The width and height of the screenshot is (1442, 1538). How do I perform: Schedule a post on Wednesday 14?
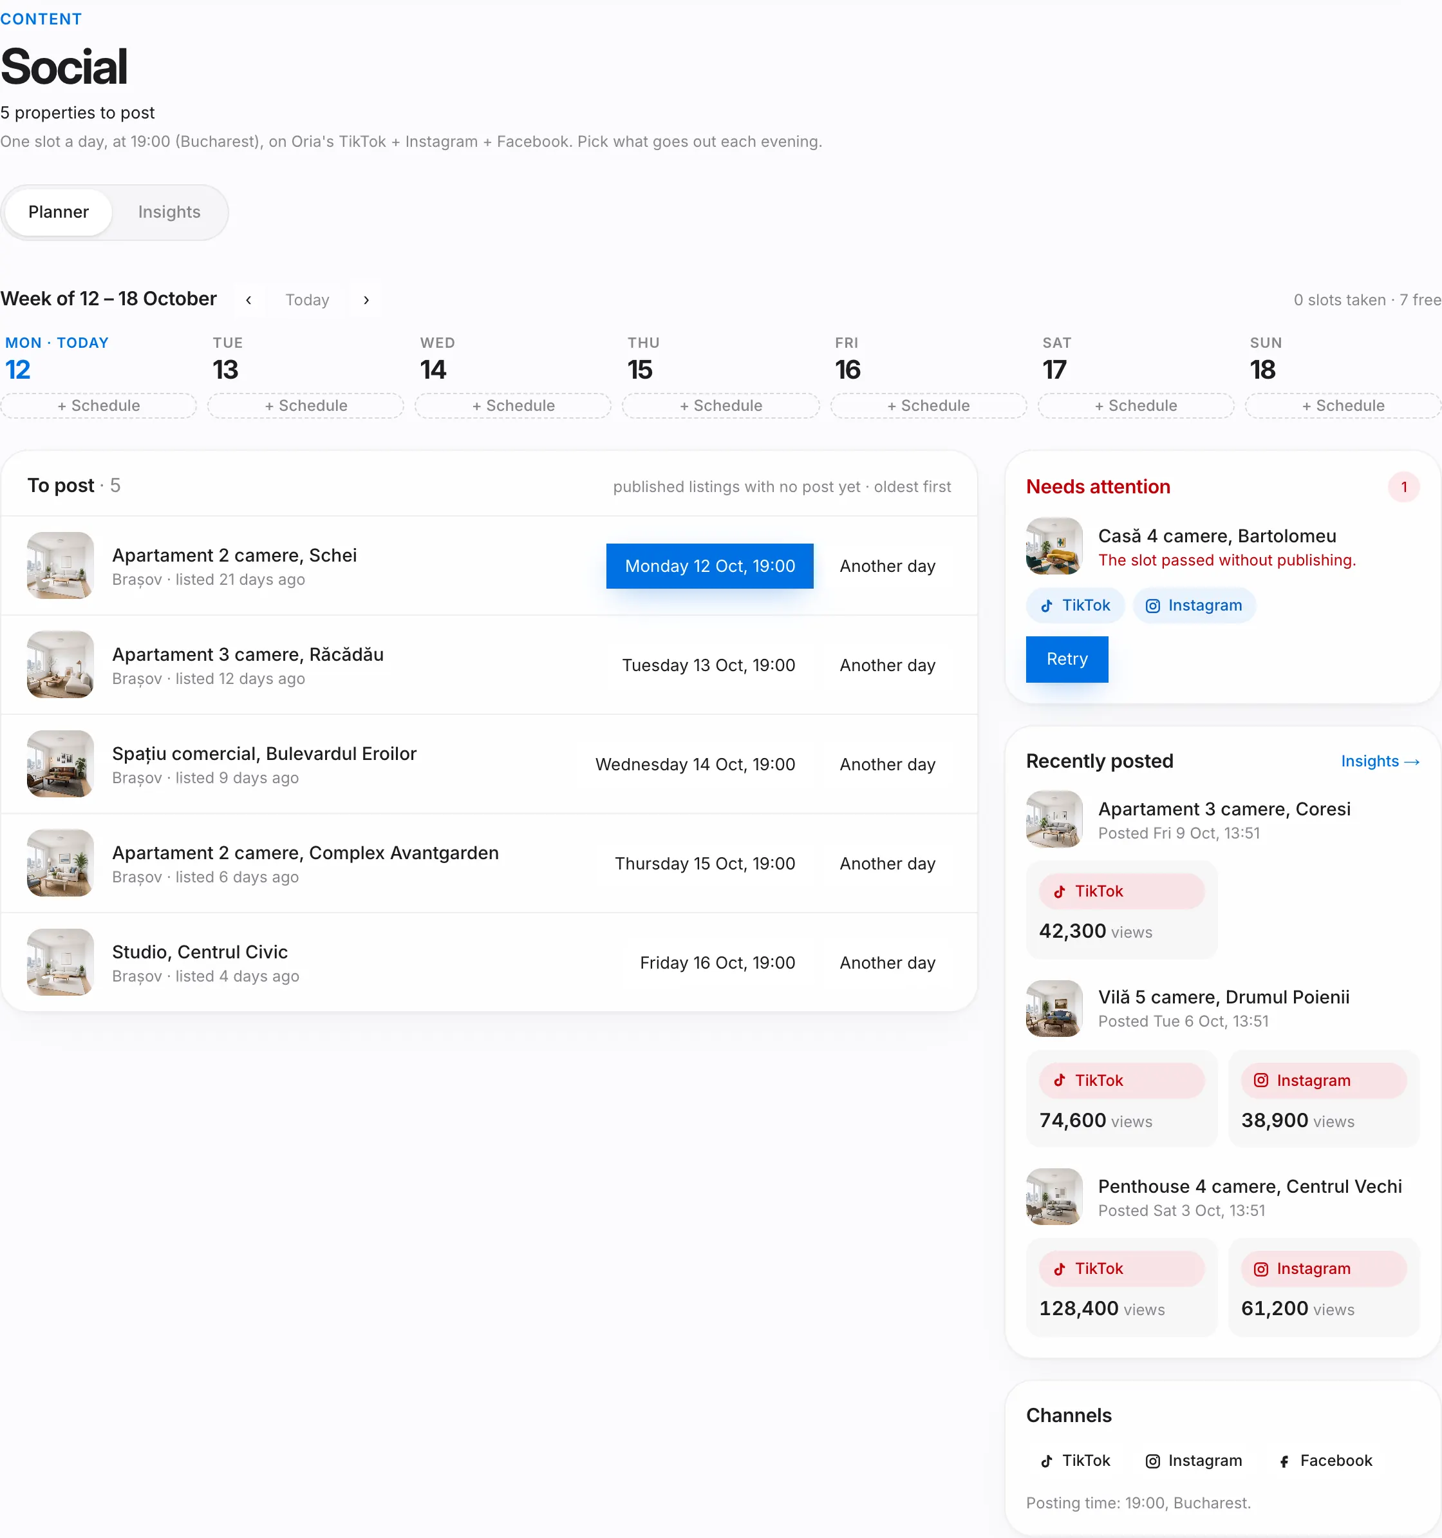(514, 405)
